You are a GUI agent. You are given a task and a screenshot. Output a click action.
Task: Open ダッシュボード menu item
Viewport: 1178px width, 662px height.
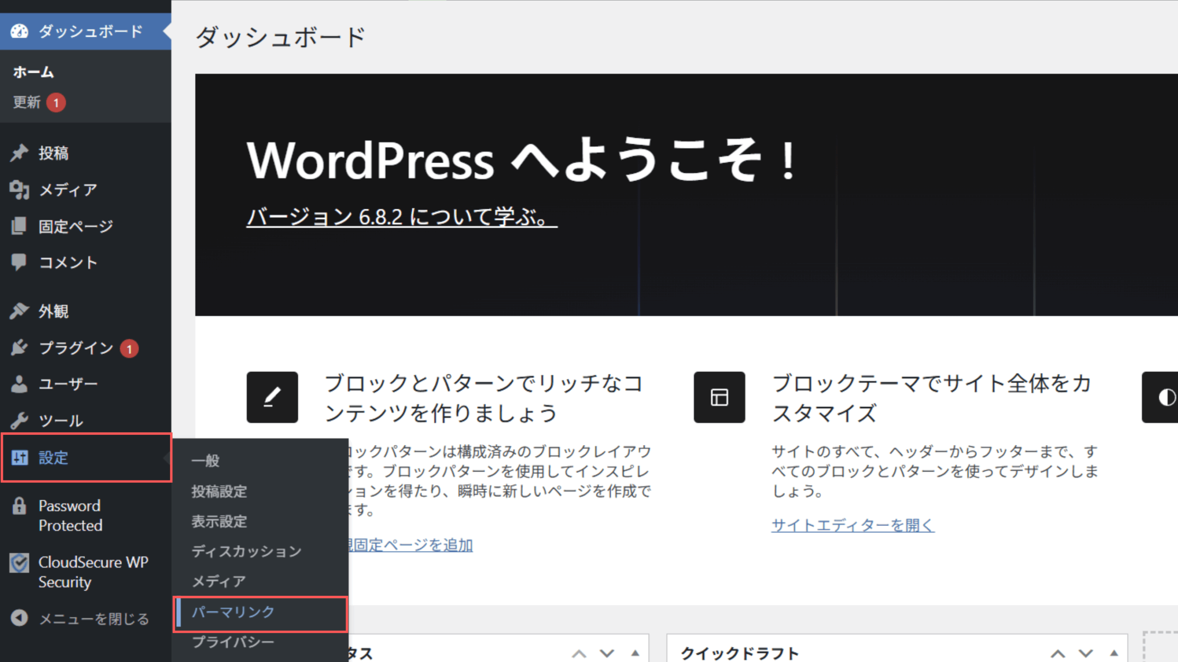[x=86, y=31]
